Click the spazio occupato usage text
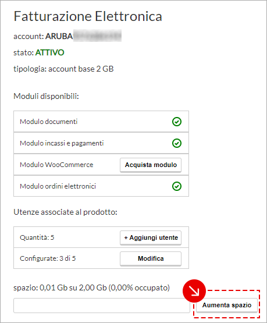The image size is (267, 323). [x=91, y=287]
